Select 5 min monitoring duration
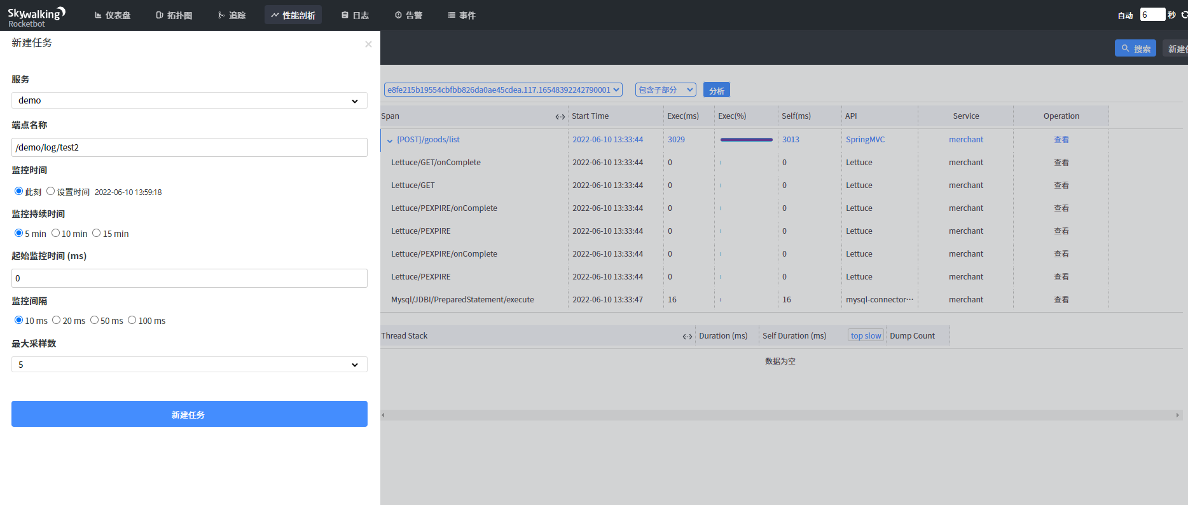The width and height of the screenshot is (1188, 505). pyautogui.click(x=18, y=233)
